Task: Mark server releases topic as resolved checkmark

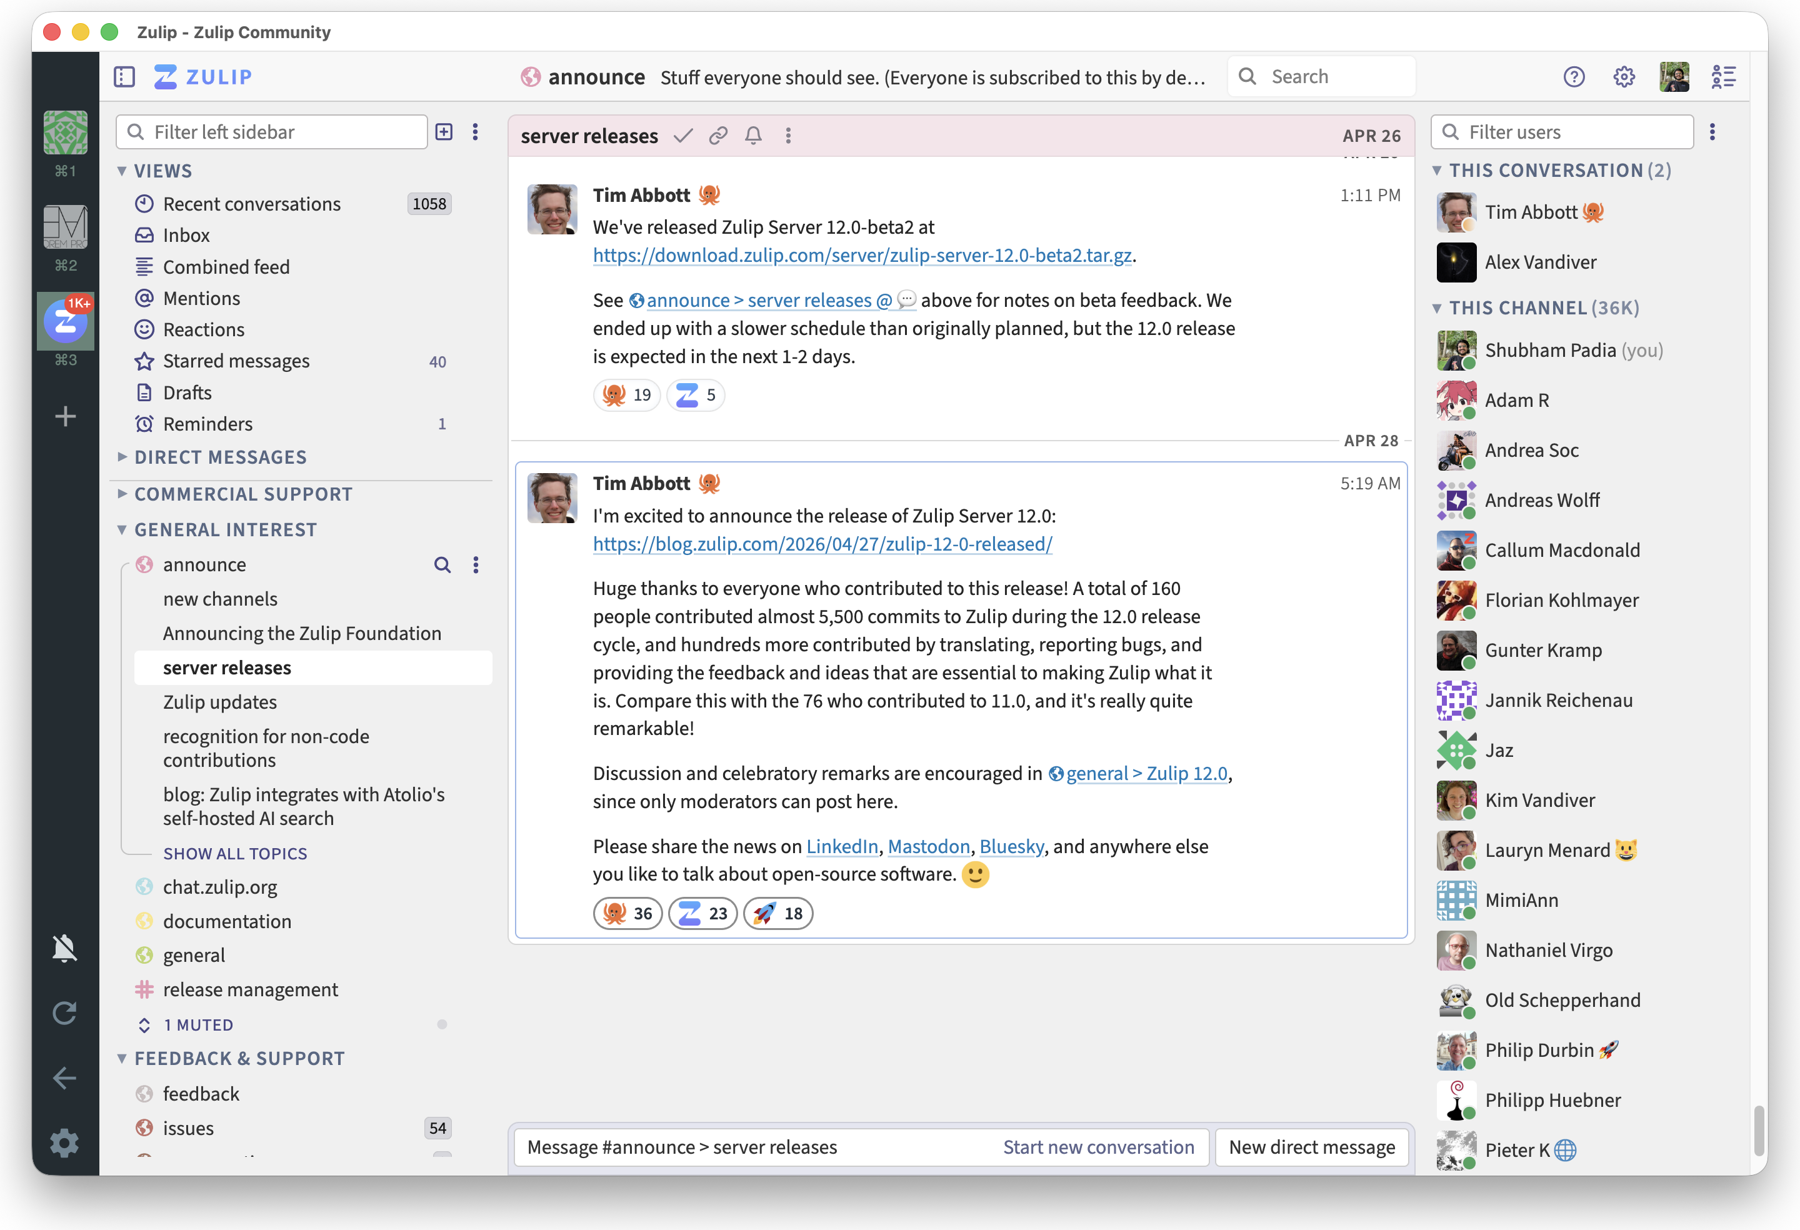Action: [682, 136]
